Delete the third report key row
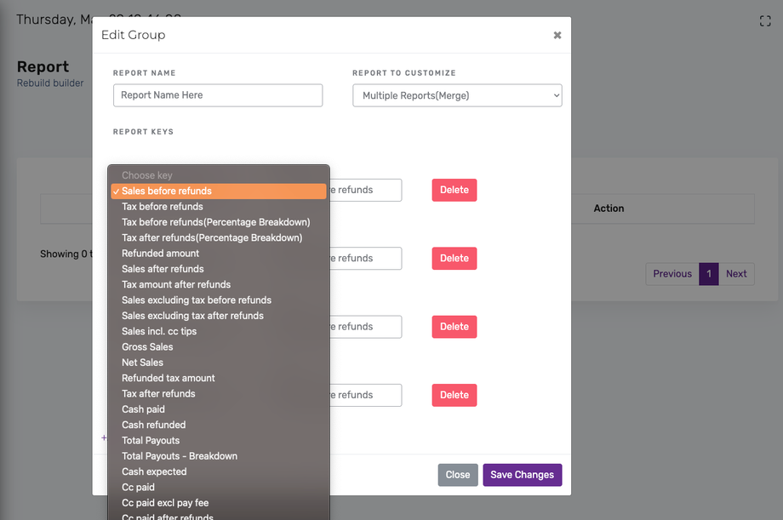 pyautogui.click(x=454, y=327)
